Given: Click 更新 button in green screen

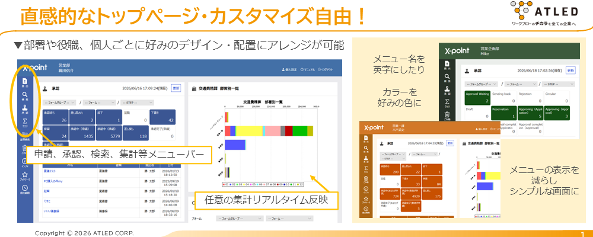Looking at the screenshot, I should (x=570, y=71).
